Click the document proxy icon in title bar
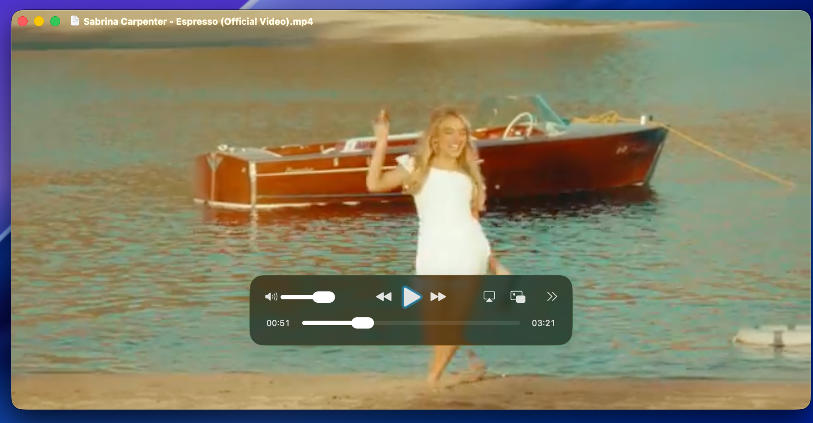Image resolution: width=813 pixels, height=423 pixels. click(x=75, y=21)
